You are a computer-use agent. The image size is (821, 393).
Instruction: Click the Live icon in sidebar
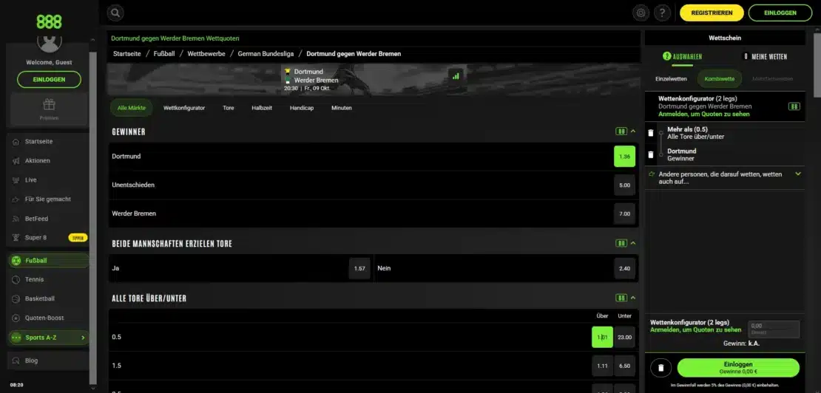[16, 180]
